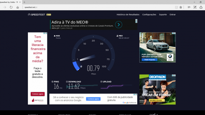Open reading view book icon
Screen dimensions: 205x115
(x=176, y=7)
